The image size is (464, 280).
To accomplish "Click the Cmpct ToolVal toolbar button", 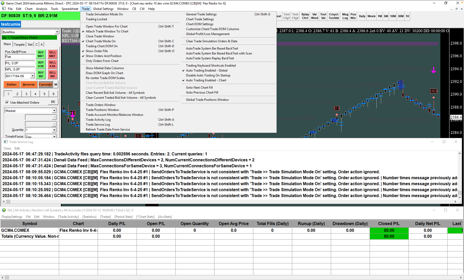I will point(333,16).
